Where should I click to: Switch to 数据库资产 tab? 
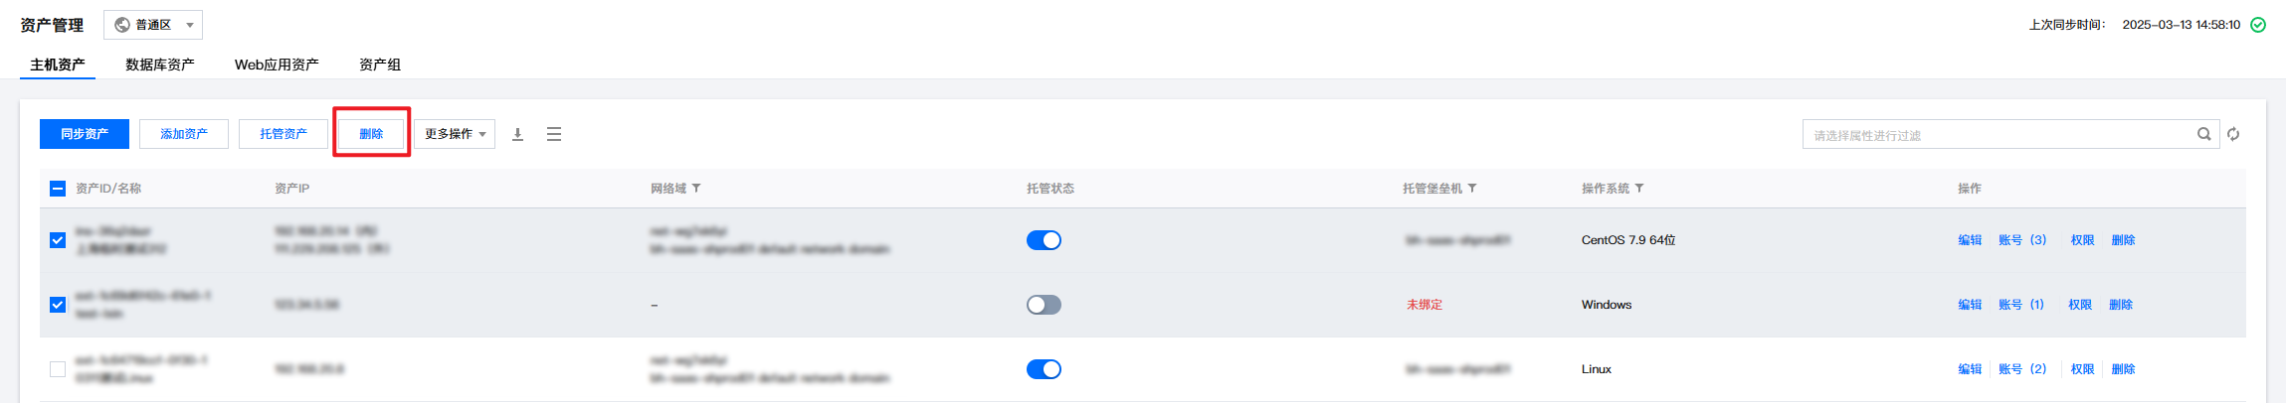click(x=160, y=65)
